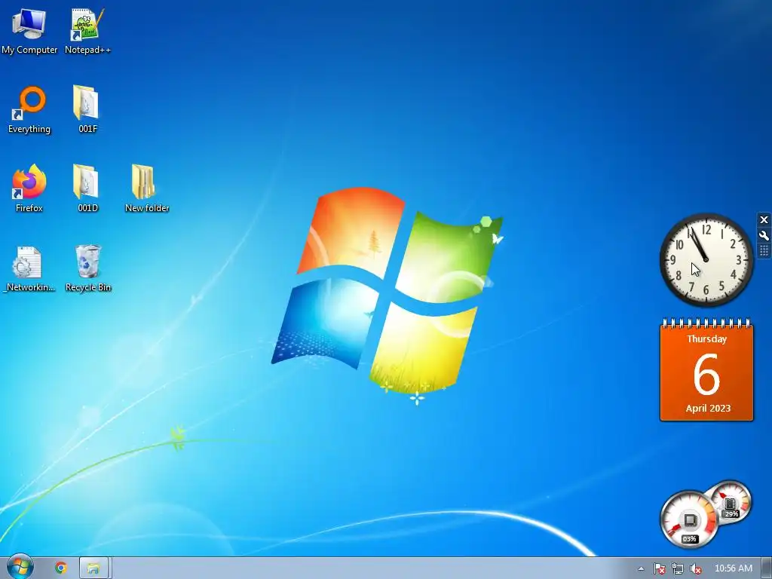Click the Clock gadget drag handle
This screenshot has height=579, width=772.
(x=764, y=251)
